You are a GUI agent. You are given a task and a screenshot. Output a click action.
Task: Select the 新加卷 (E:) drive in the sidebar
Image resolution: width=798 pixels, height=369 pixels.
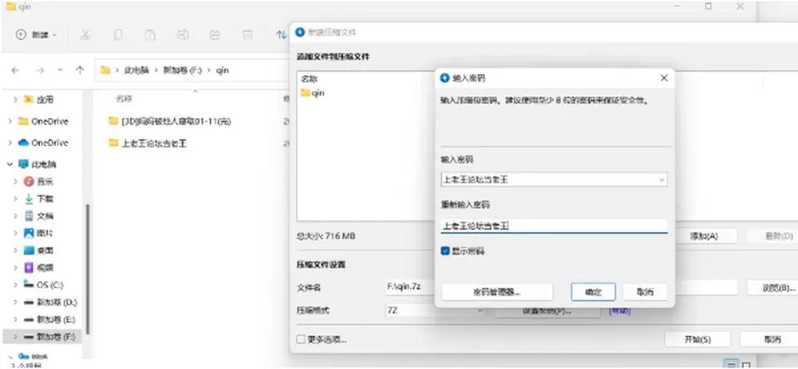(x=56, y=320)
